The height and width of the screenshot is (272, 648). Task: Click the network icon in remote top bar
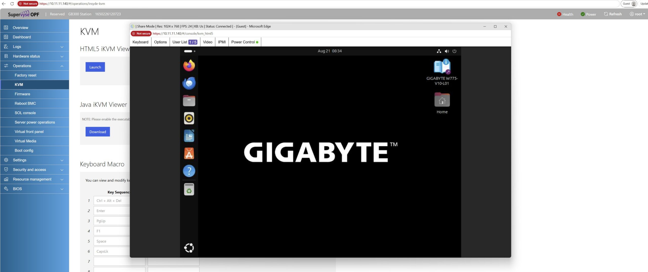(439, 51)
